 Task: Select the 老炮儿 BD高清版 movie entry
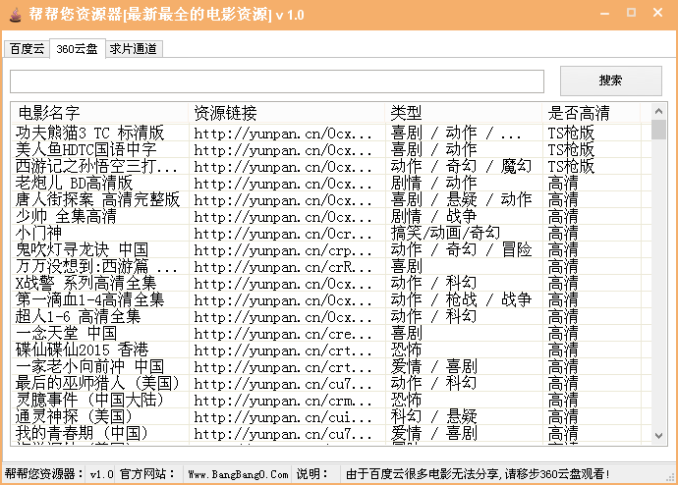click(x=74, y=183)
